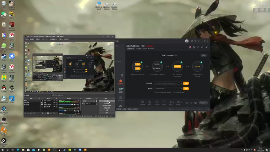Pop out the Controls dock panel
This screenshot has width=270, height=152.
pyautogui.click(x=114, y=98)
